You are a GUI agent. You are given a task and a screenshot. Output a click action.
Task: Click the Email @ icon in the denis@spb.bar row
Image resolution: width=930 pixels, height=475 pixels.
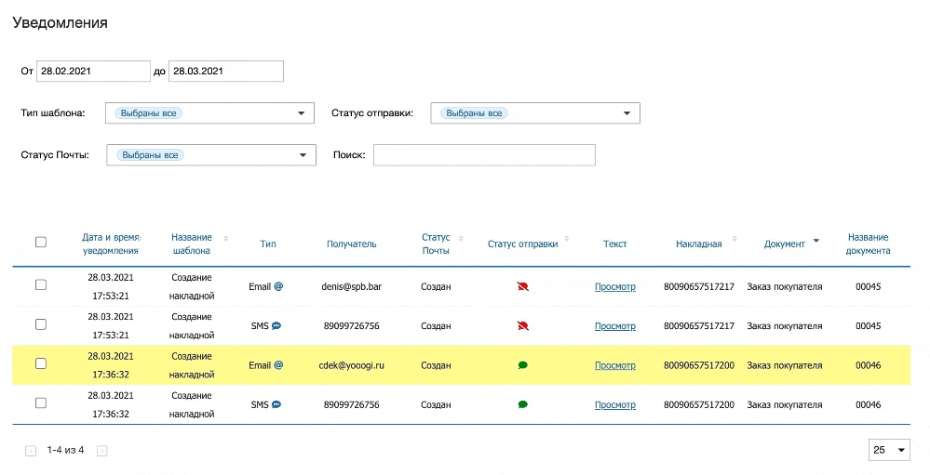click(278, 287)
